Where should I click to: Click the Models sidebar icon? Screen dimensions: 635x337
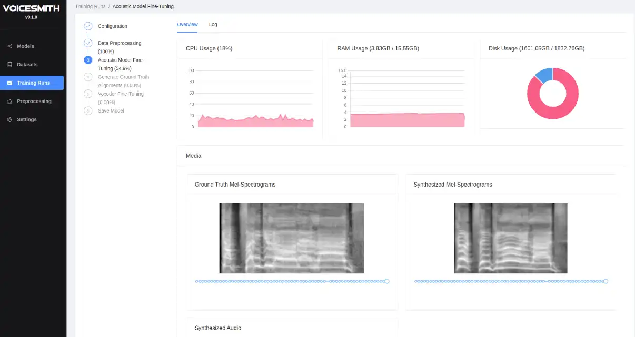pyautogui.click(x=9, y=46)
